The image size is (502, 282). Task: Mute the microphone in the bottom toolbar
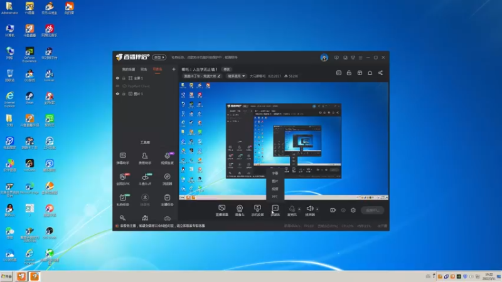click(292, 211)
